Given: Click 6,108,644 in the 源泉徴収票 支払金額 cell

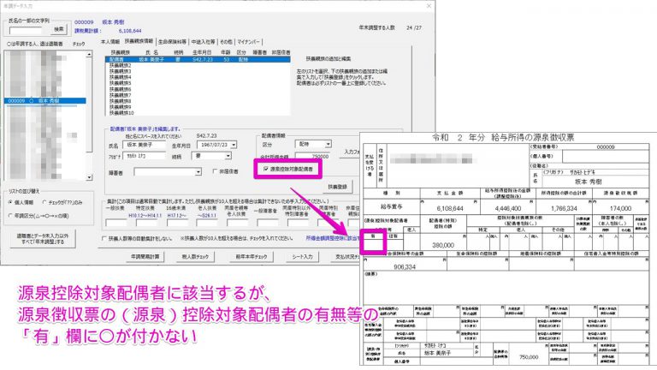Looking at the screenshot, I should (450, 208).
